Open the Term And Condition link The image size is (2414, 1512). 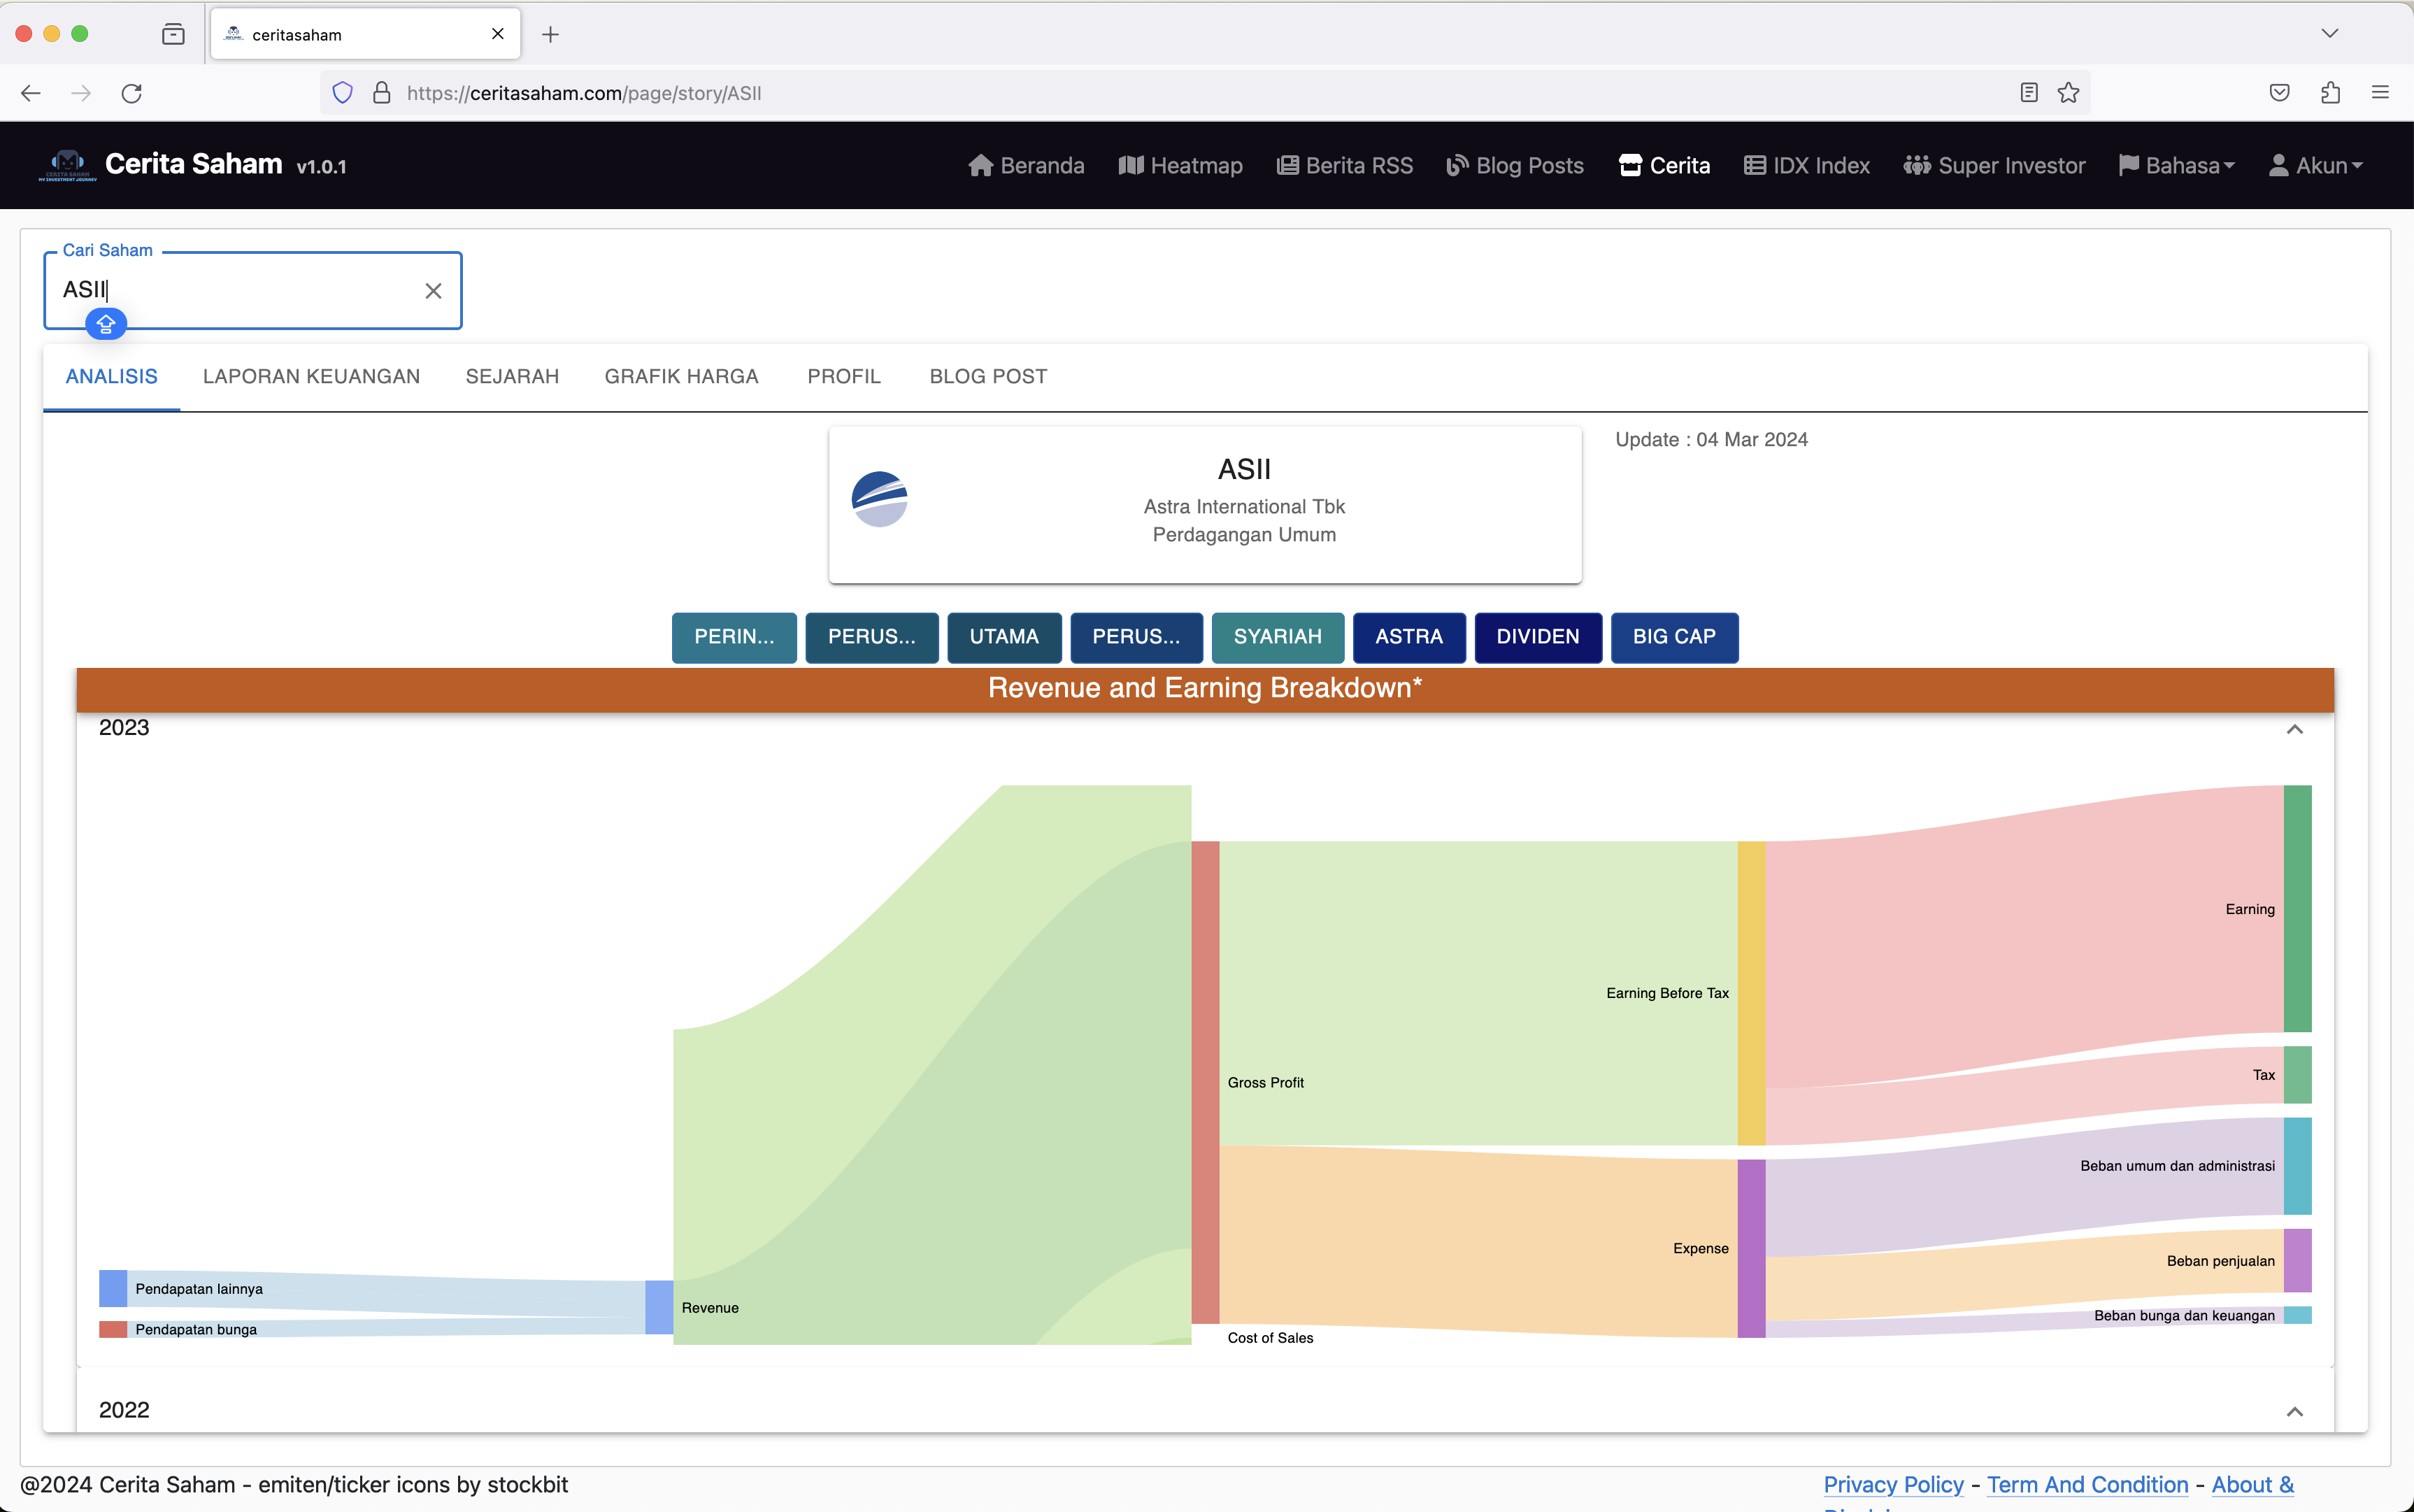click(x=2087, y=1484)
